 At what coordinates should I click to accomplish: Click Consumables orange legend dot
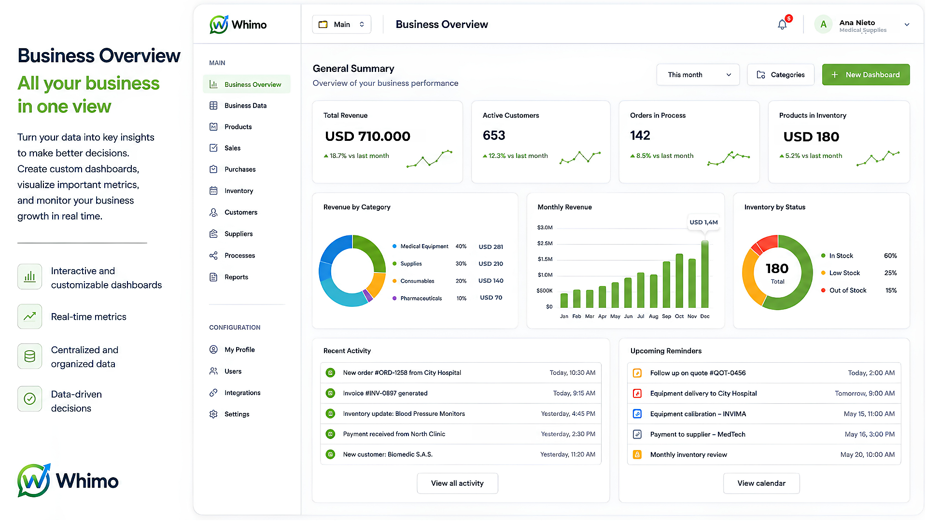click(x=394, y=281)
